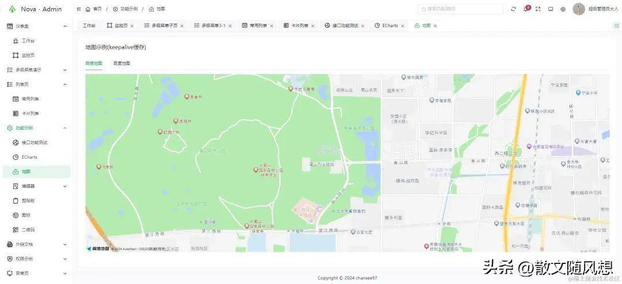Switch to the 工作台 tab
This screenshot has width=622, height=284.
pyautogui.click(x=89, y=25)
